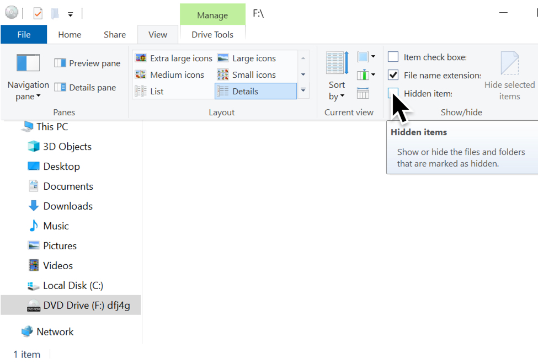Open the Drive Tools tab
This screenshot has height=364, width=538.
click(x=212, y=35)
